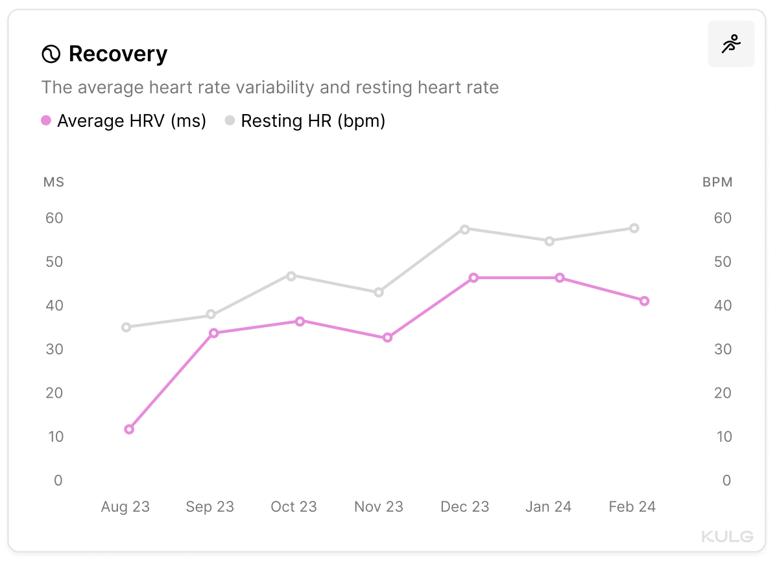Click the Nov 23 axis label
This screenshot has height=561, width=777.
379,507
